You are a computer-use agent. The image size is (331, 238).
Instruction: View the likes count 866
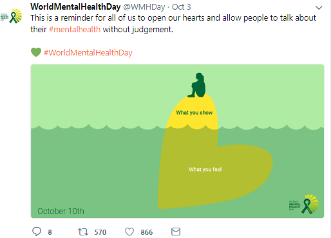[x=147, y=232]
